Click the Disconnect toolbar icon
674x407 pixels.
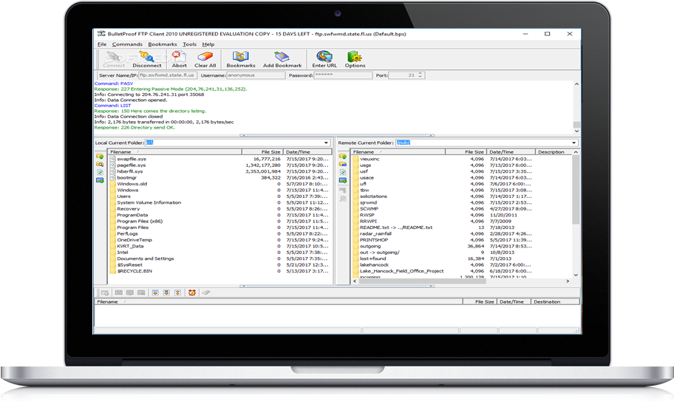[x=146, y=59]
